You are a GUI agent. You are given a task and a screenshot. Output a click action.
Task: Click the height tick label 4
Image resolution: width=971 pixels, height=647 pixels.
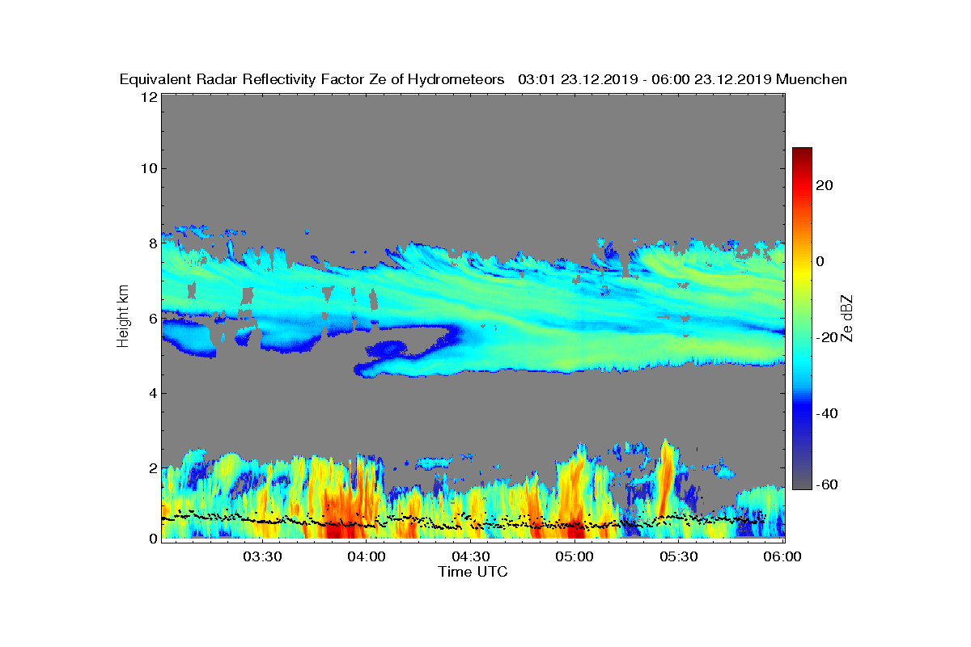click(x=152, y=393)
